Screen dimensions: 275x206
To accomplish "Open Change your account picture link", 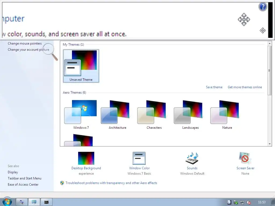I will tap(28, 50).
